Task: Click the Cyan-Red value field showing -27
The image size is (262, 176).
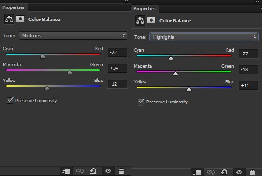Action: coord(248,54)
